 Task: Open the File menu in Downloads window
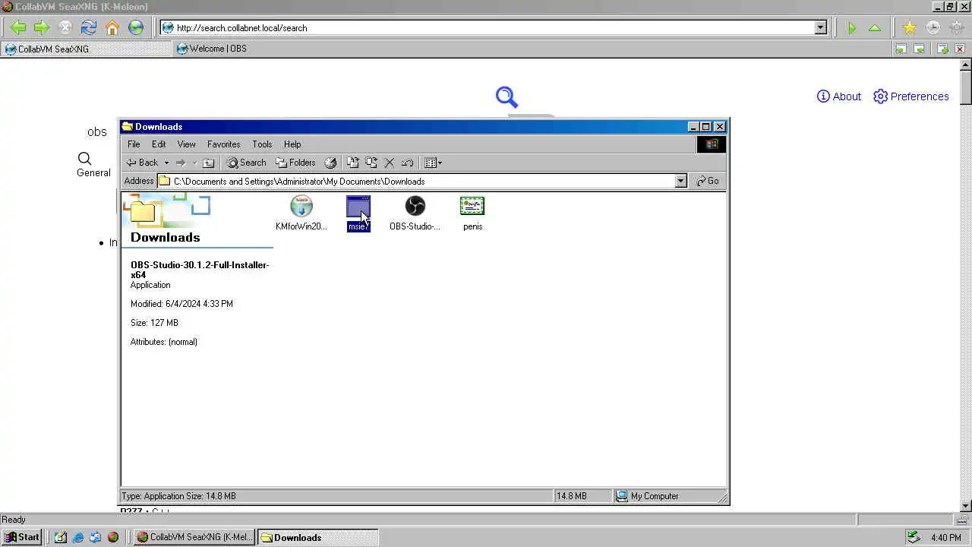134,144
